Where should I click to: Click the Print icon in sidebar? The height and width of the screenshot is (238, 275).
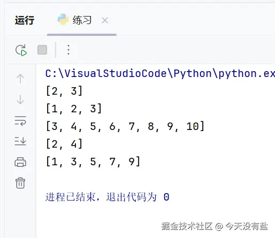pyautogui.click(x=20, y=162)
